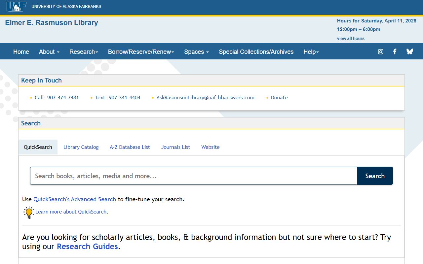Switch to the Journals List tab
423x264 pixels.
coord(175,147)
